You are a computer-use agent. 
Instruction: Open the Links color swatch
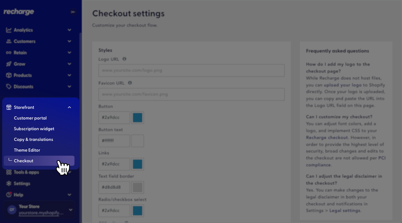click(x=138, y=164)
